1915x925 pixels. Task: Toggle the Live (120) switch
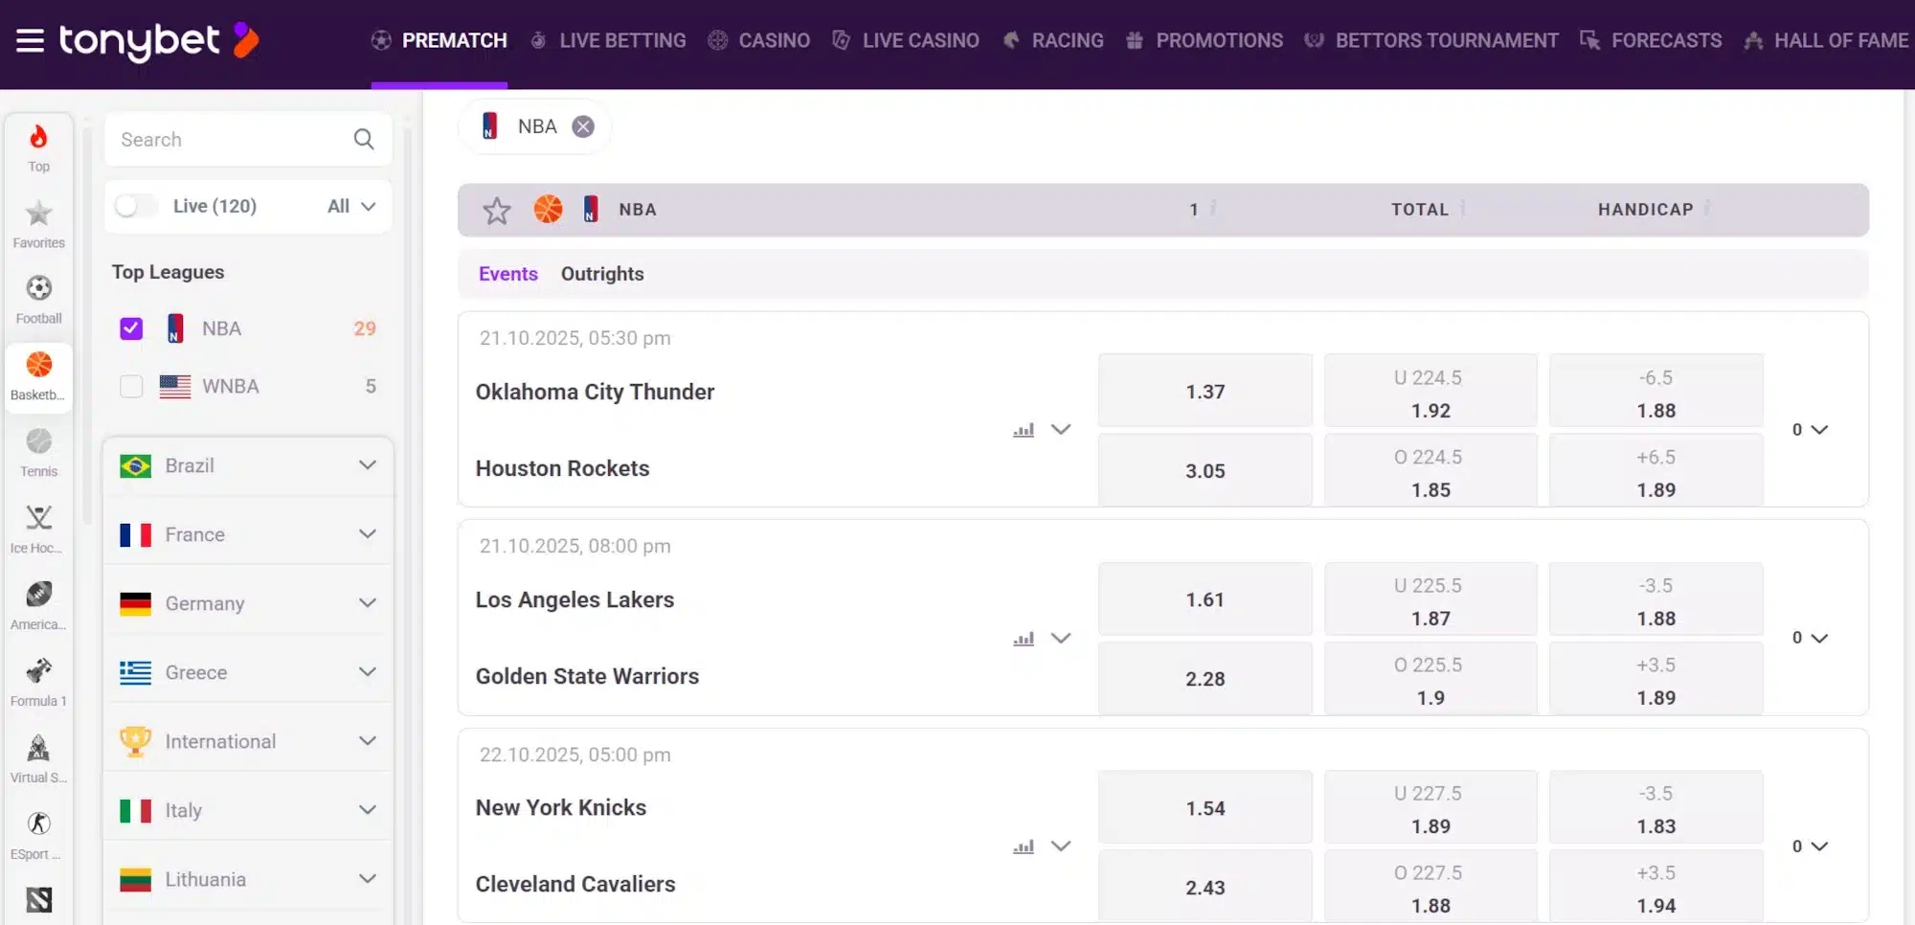click(x=136, y=206)
